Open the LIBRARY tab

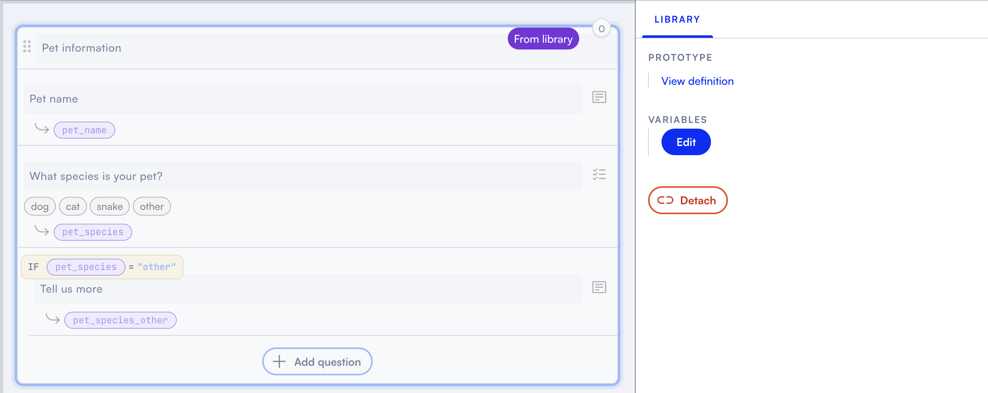coord(677,19)
